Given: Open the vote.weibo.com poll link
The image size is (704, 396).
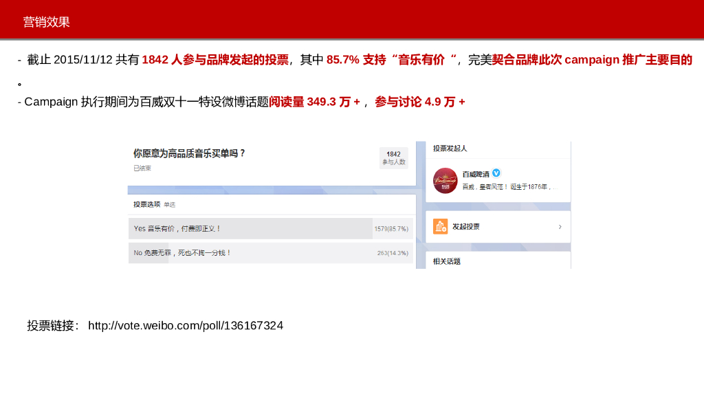Looking at the screenshot, I should (x=184, y=325).
